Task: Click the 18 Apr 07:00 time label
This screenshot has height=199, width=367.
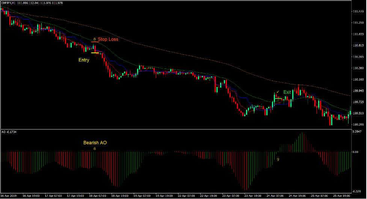Action: pyautogui.click(x=98, y=196)
